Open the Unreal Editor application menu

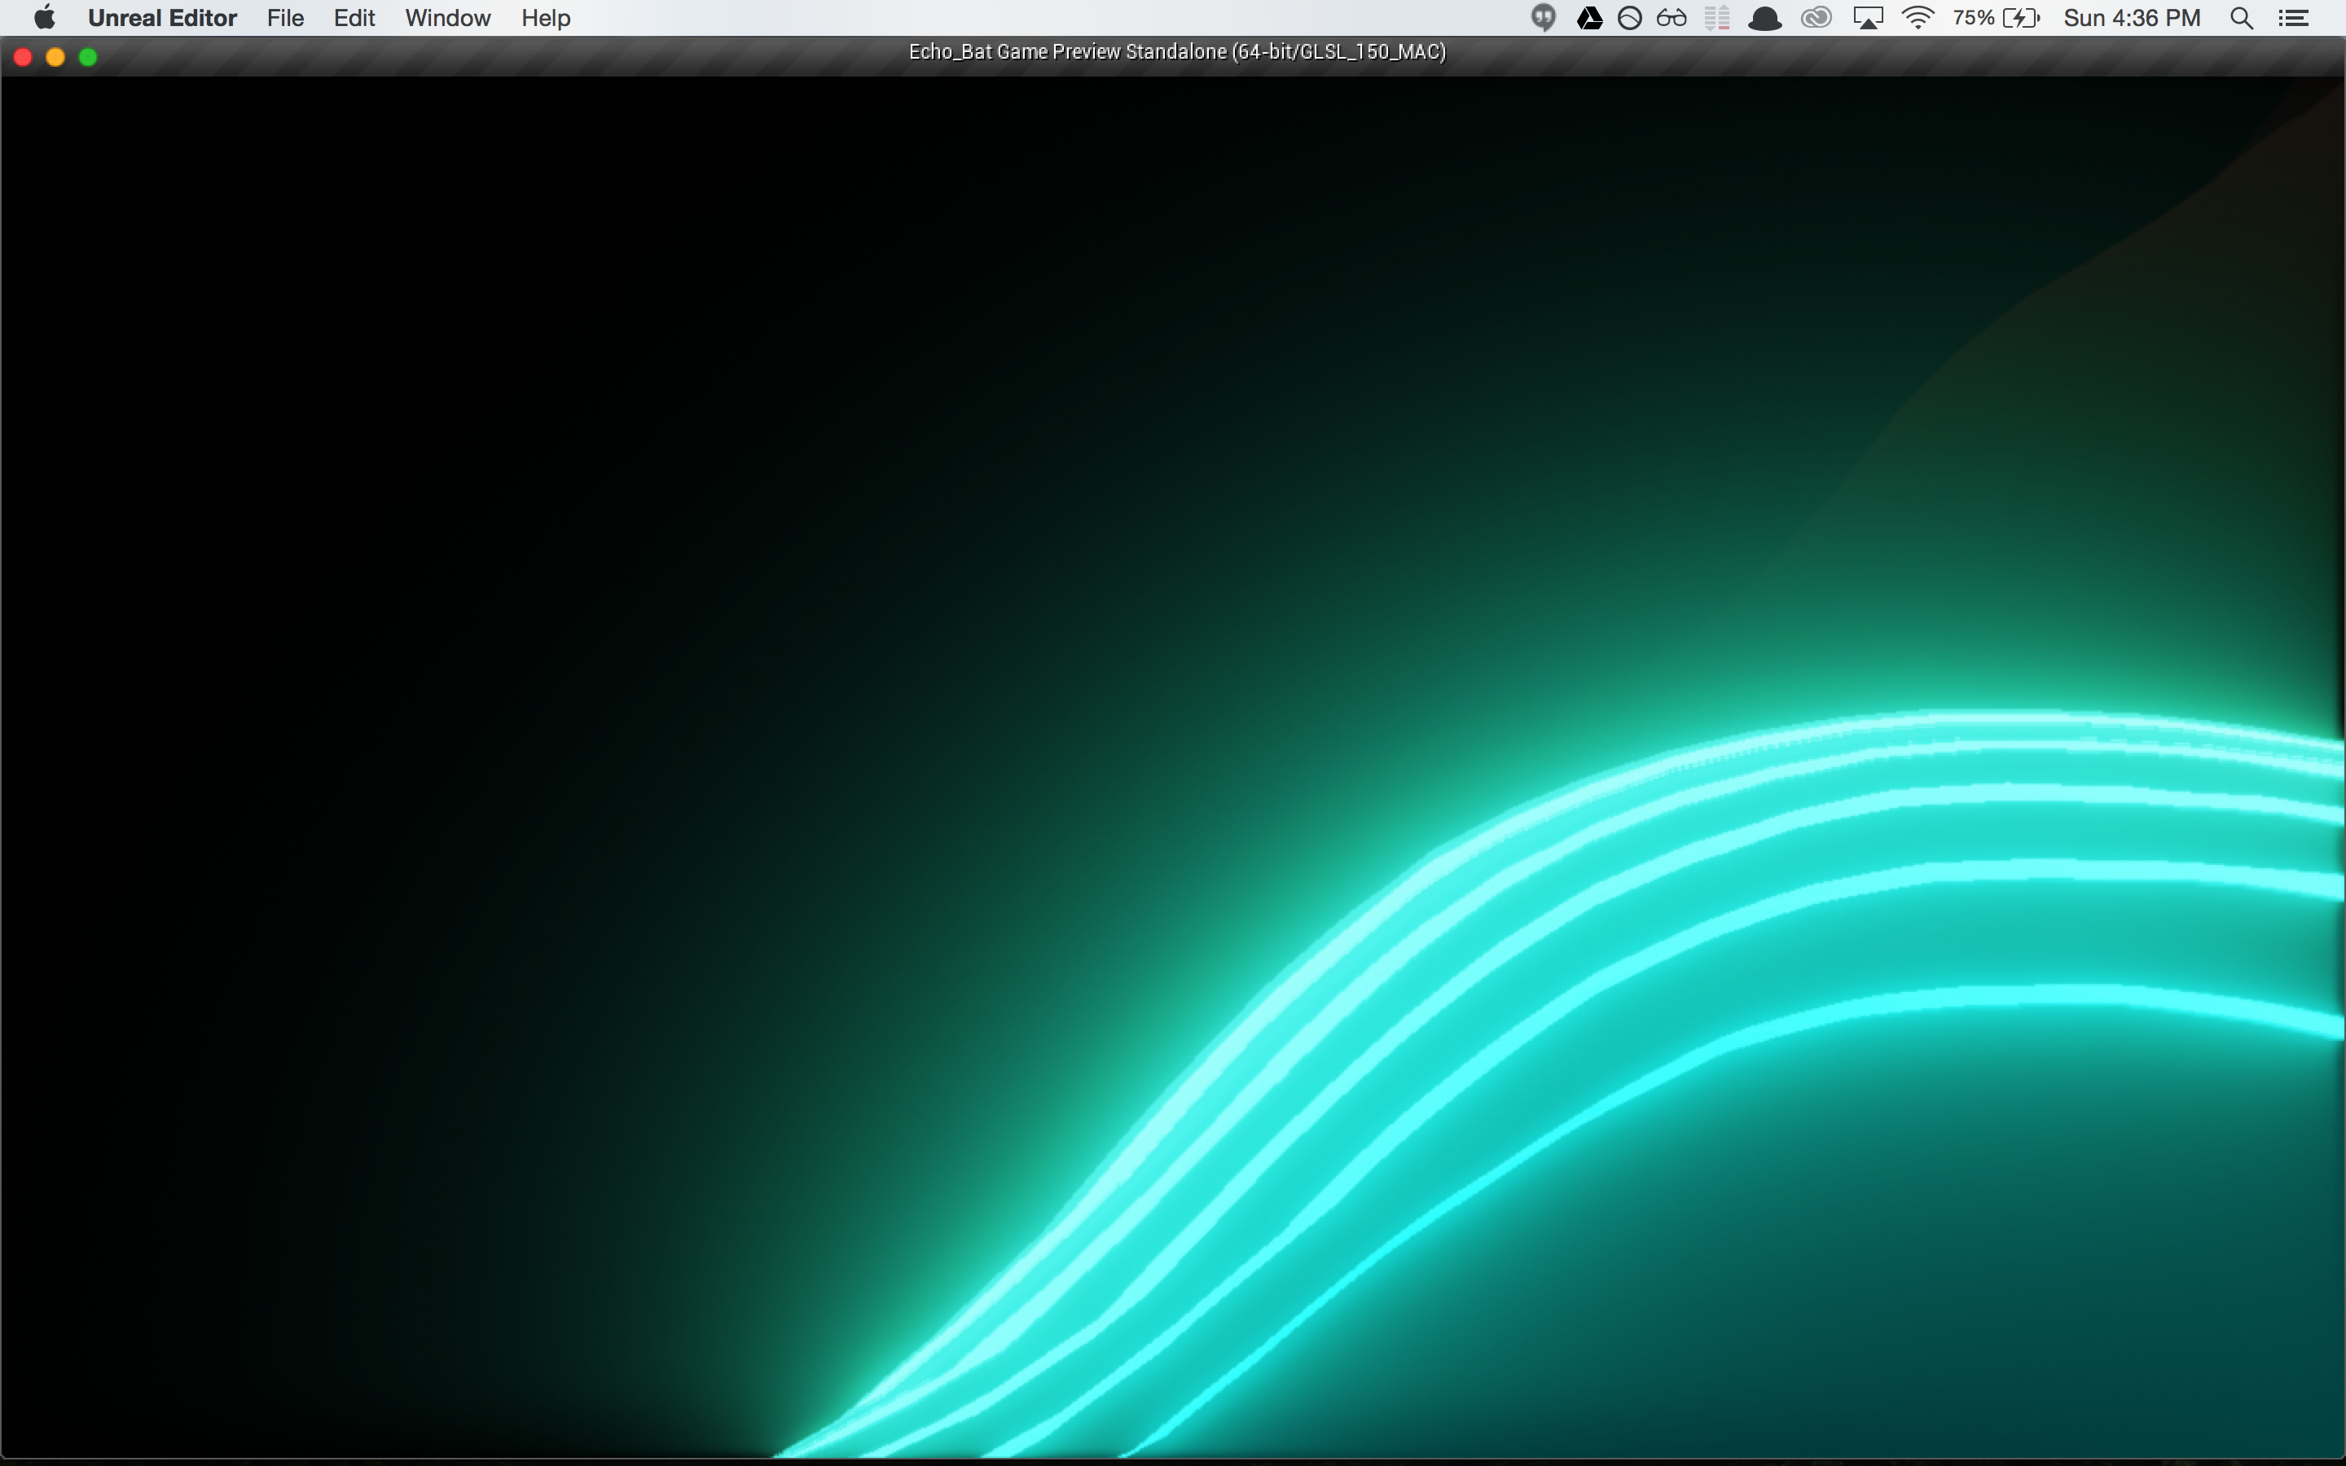click(x=162, y=19)
